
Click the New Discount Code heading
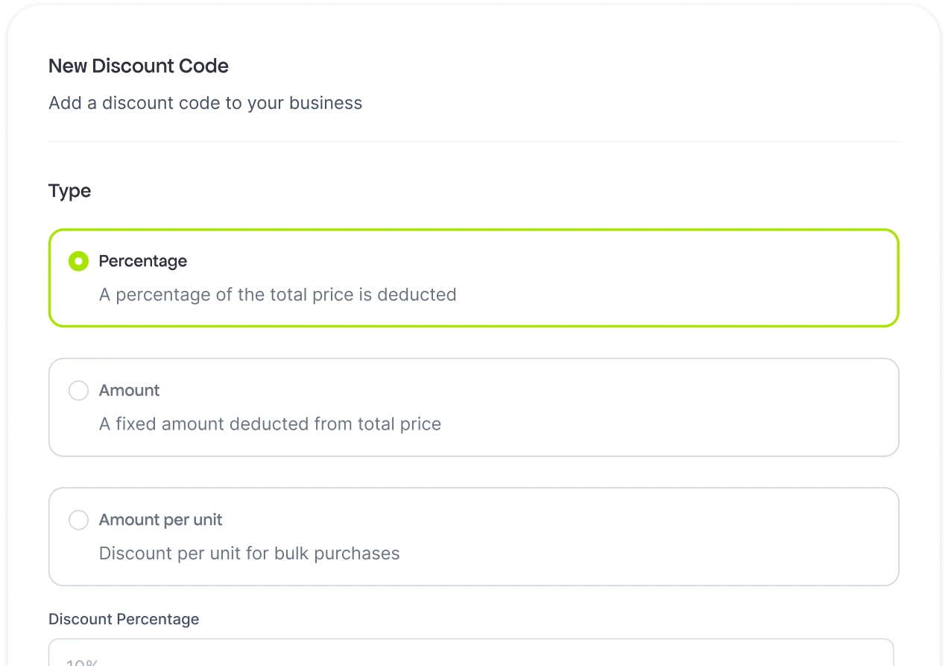tap(139, 66)
